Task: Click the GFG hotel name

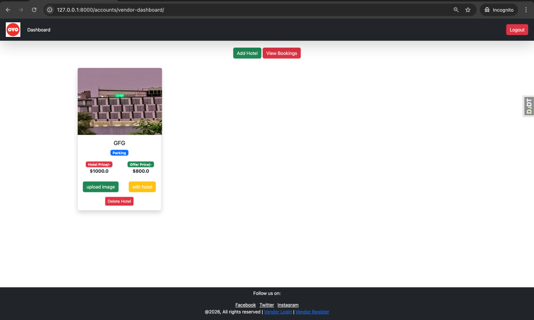Action: pyautogui.click(x=119, y=143)
